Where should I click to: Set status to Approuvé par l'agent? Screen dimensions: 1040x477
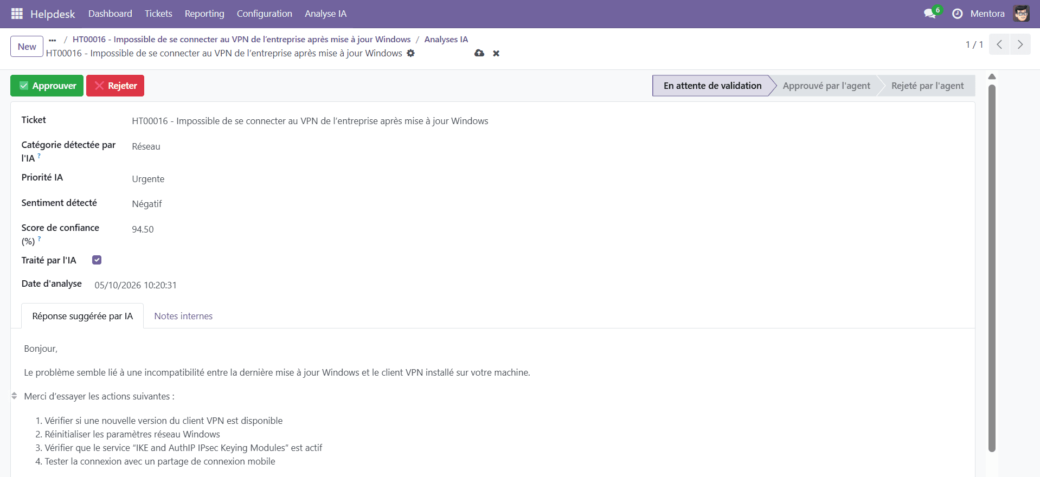tap(826, 86)
